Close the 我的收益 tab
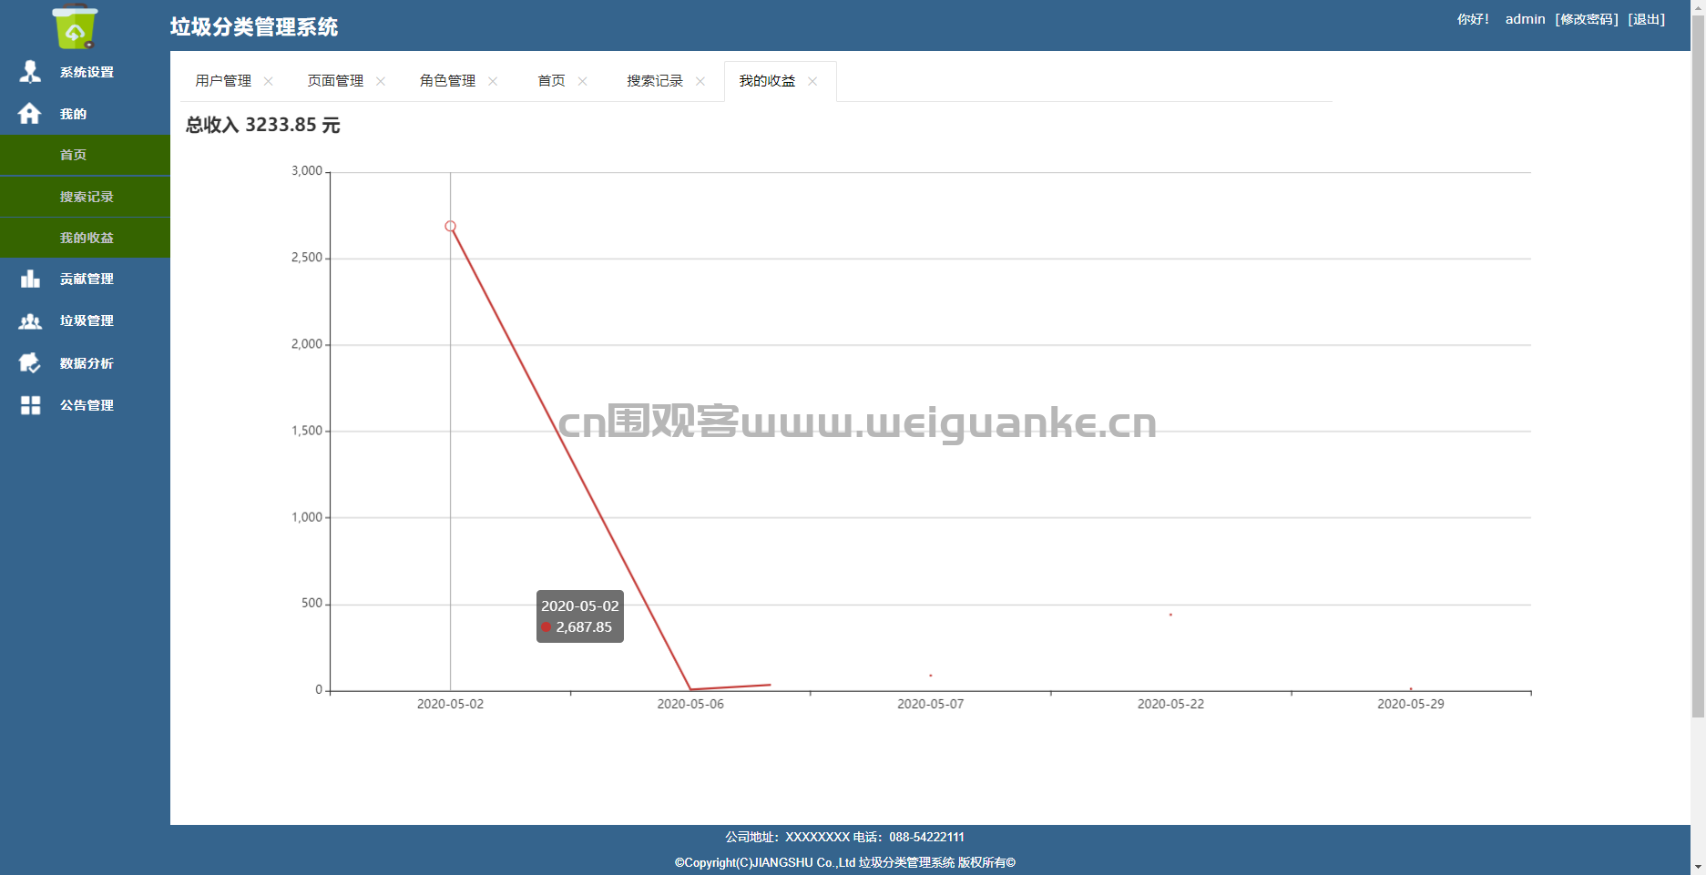Viewport: 1706px width, 875px height. pyautogui.click(x=812, y=81)
